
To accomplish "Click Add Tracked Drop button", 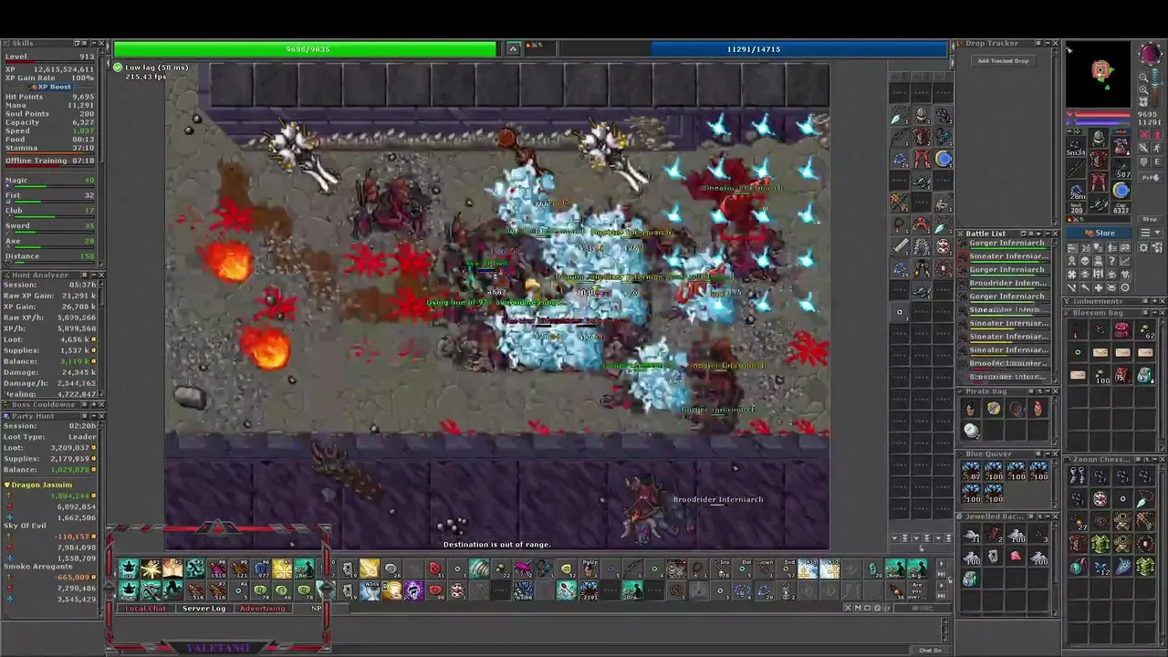I will (1004, 61).
